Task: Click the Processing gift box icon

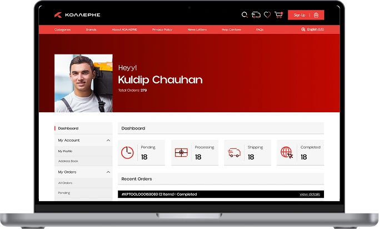Action: 181,152
